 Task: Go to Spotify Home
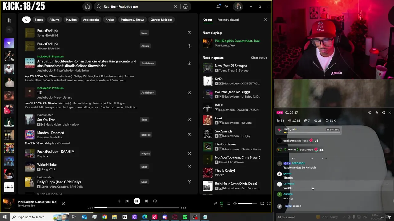[87, 7]
